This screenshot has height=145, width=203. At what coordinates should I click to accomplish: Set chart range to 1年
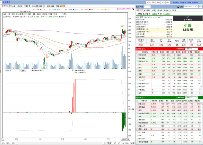coord(123,143)
